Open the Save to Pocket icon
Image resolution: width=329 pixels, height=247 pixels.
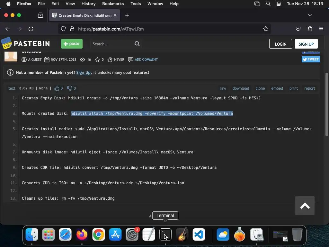298,29
